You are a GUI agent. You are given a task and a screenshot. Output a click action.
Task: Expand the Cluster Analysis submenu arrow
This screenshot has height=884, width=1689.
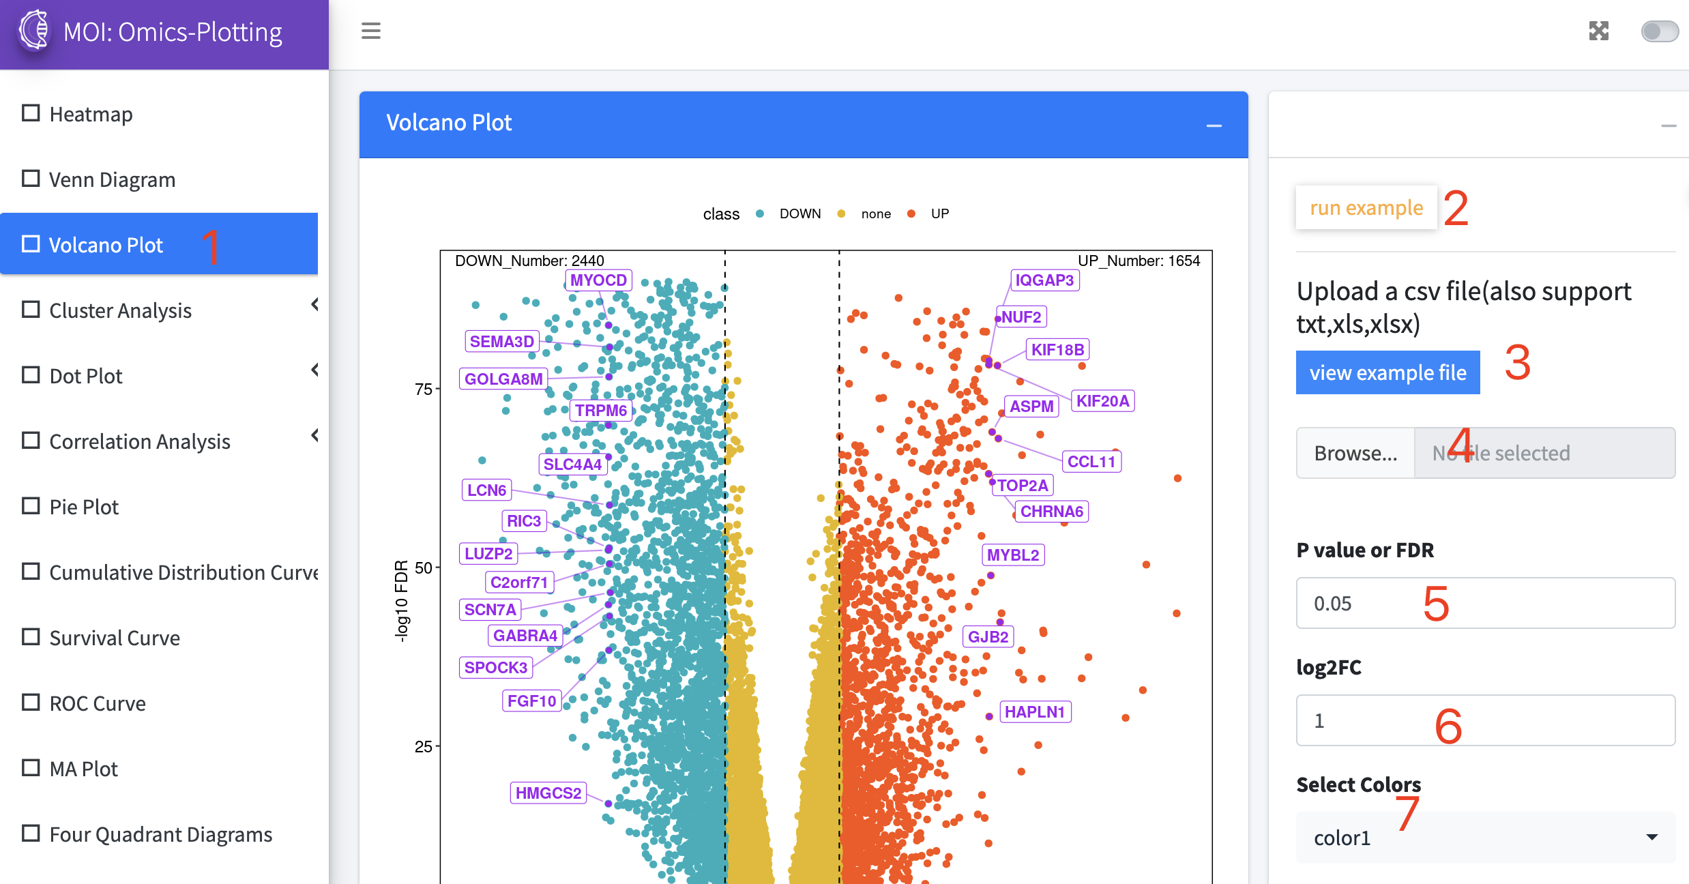tap(314, 304)
